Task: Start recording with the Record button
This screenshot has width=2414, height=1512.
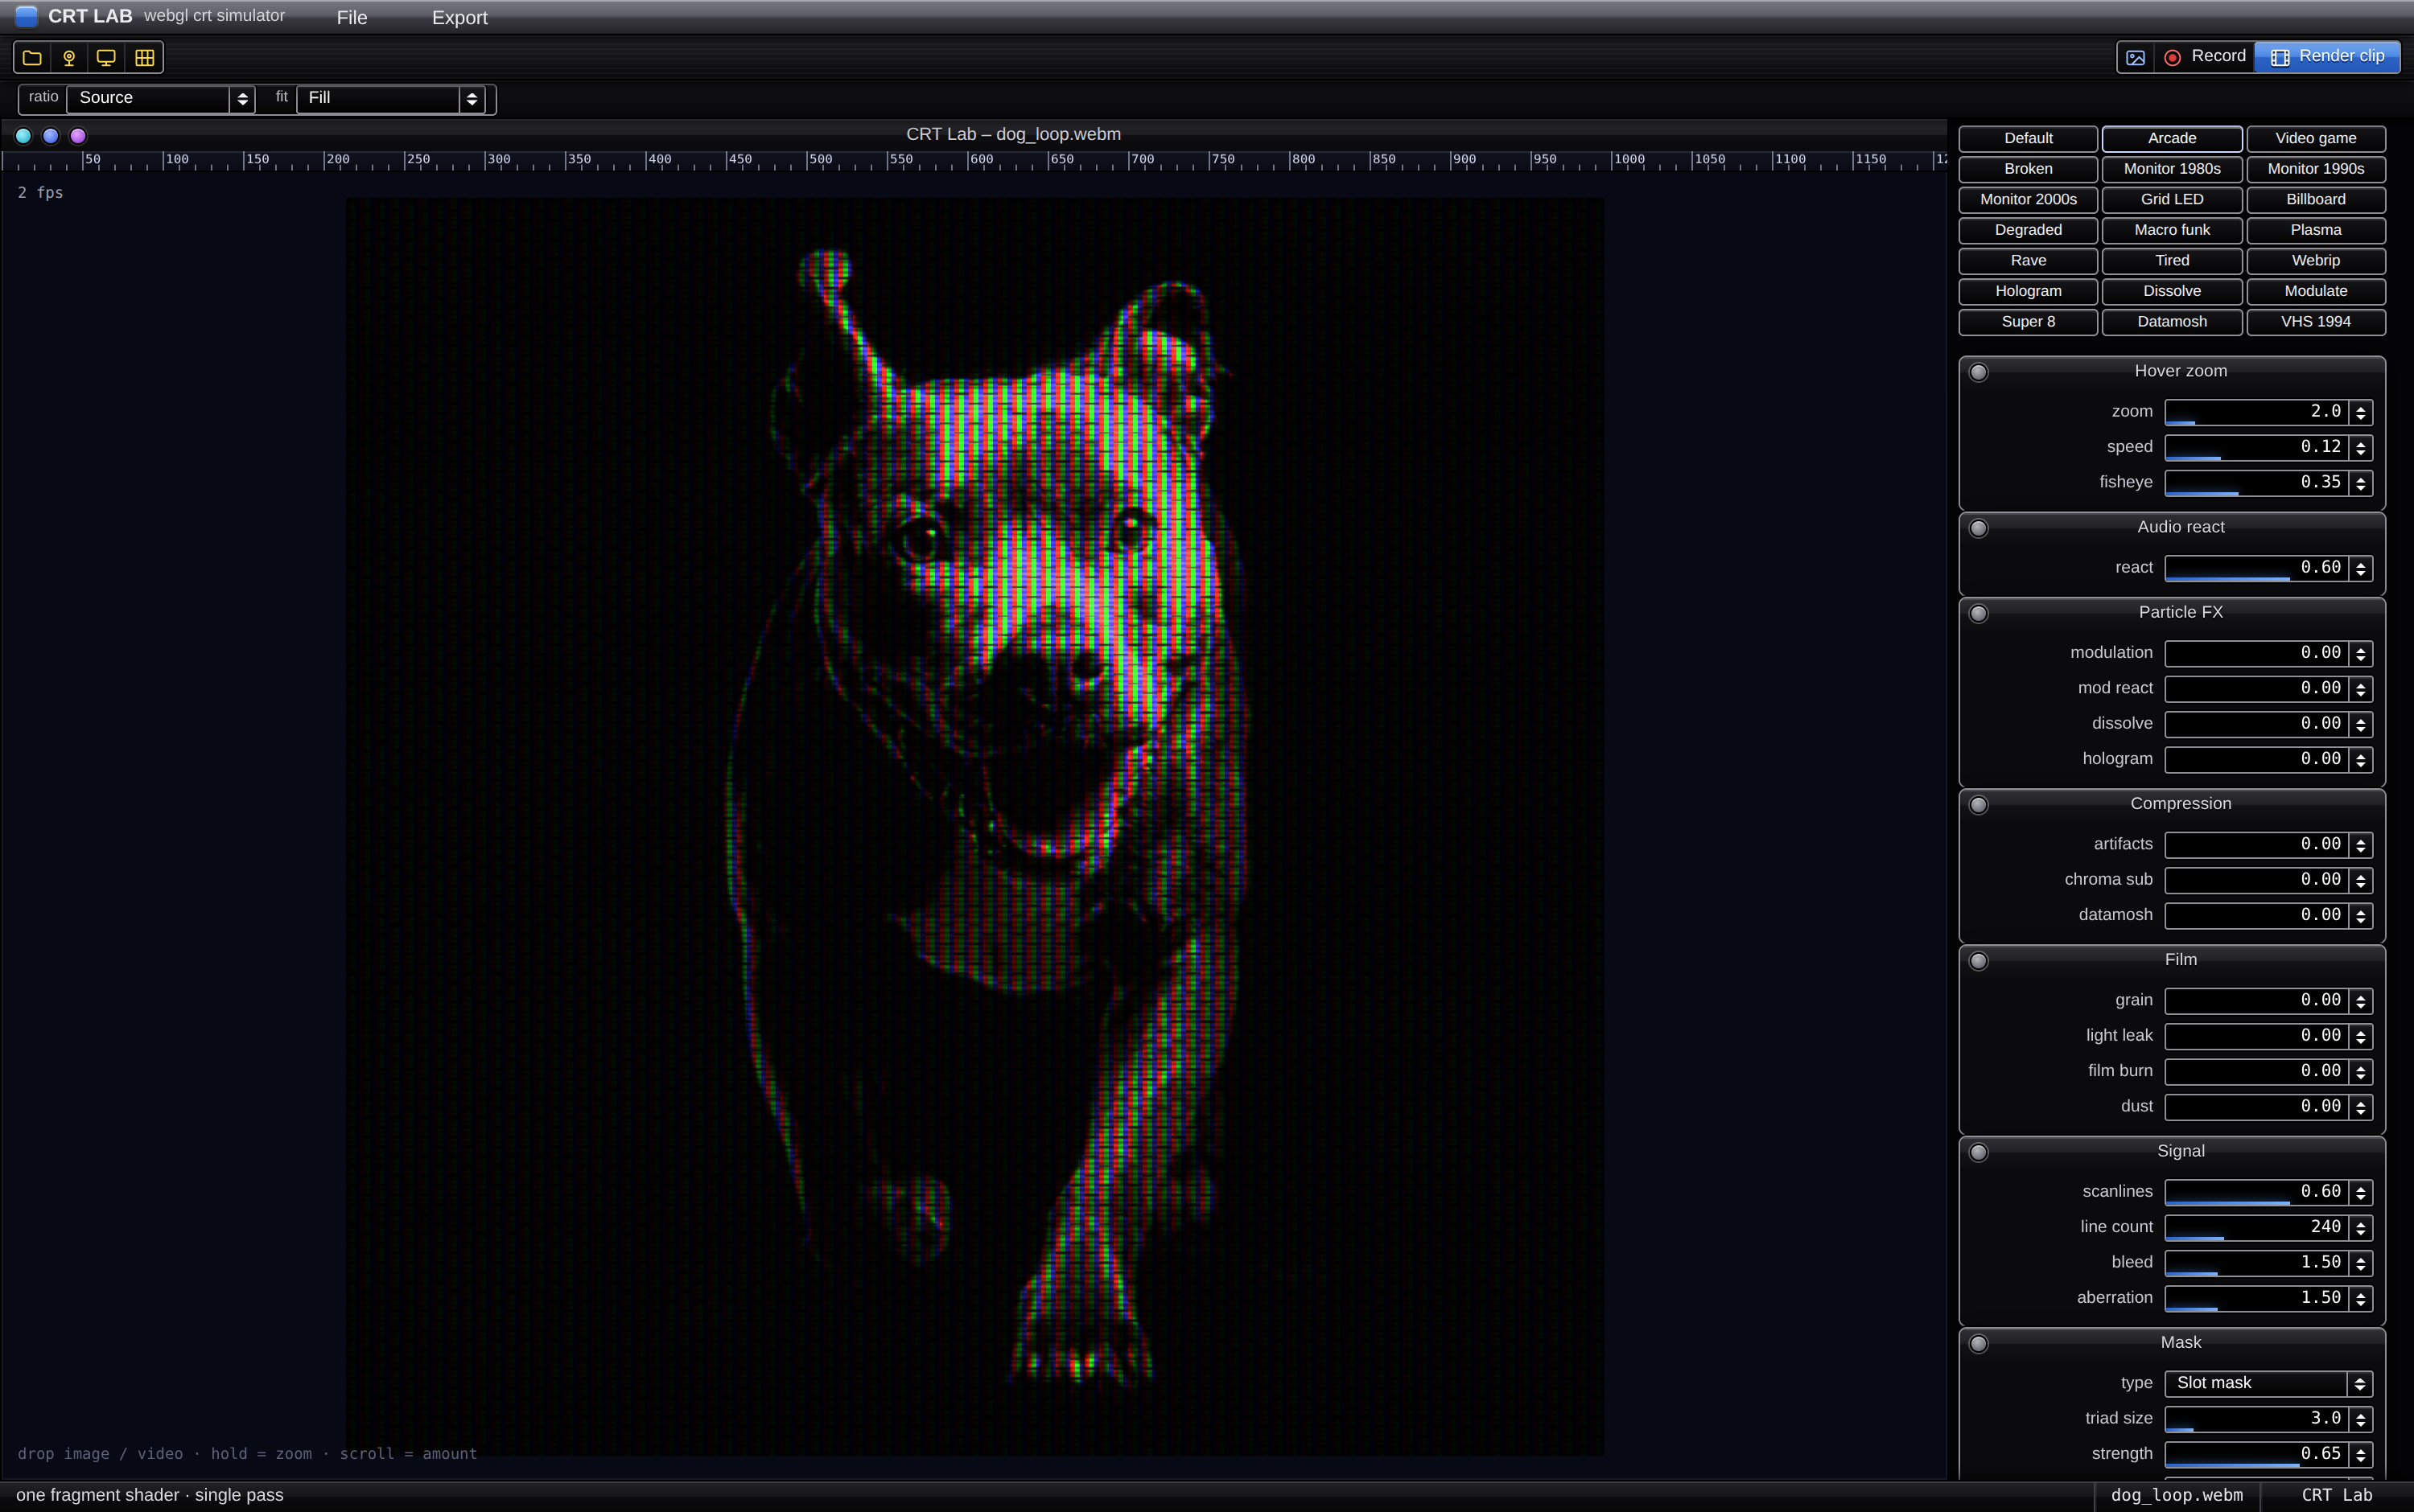Action: [x=2204, y=57]
